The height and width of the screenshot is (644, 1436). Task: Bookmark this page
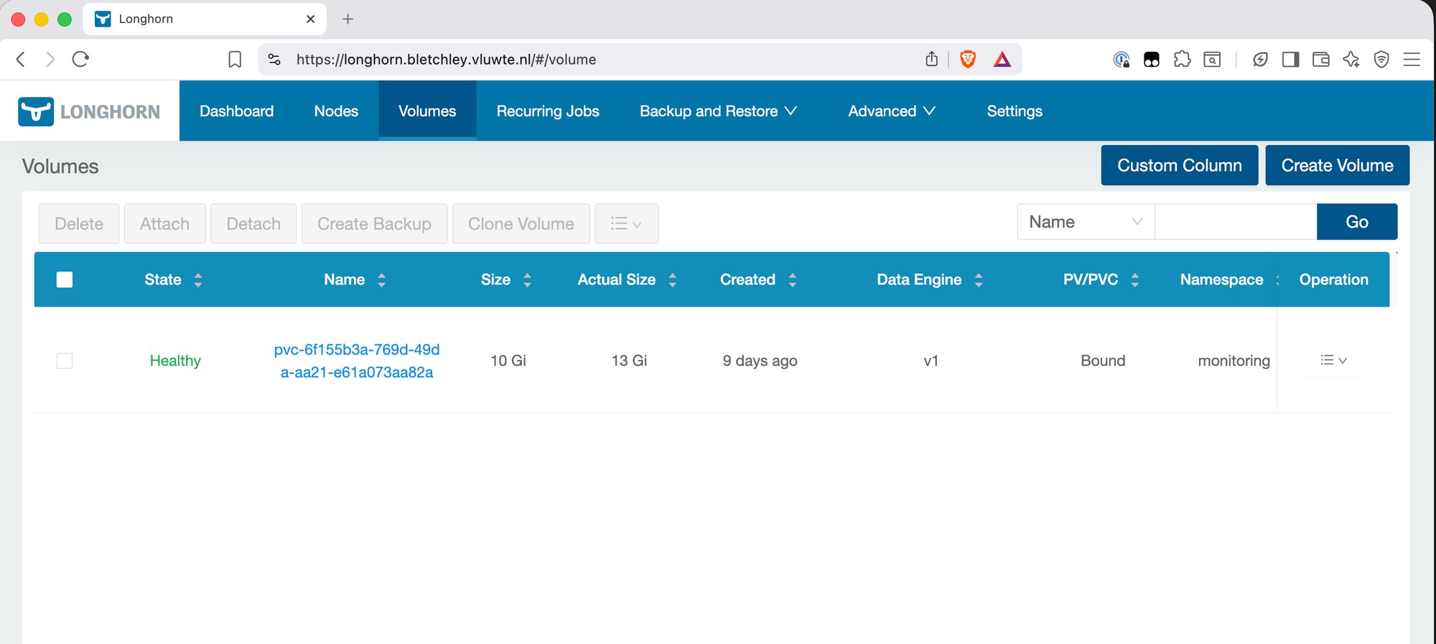[x=235, y=60]
